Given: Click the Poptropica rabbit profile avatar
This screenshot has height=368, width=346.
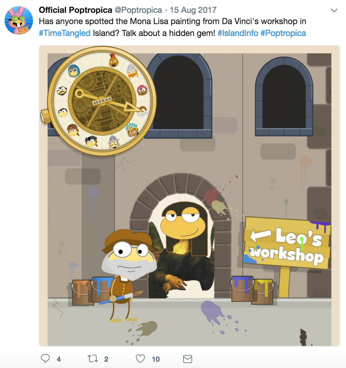Looking at the screenshot, I should [x=19, y=20].
